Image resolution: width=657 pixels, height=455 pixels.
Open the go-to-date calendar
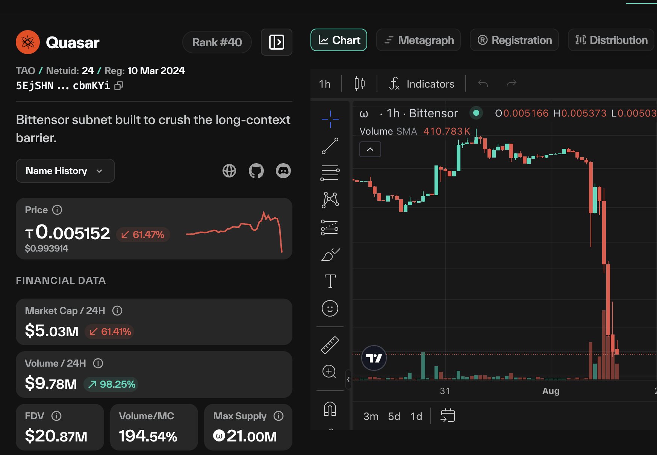point(448,416)
